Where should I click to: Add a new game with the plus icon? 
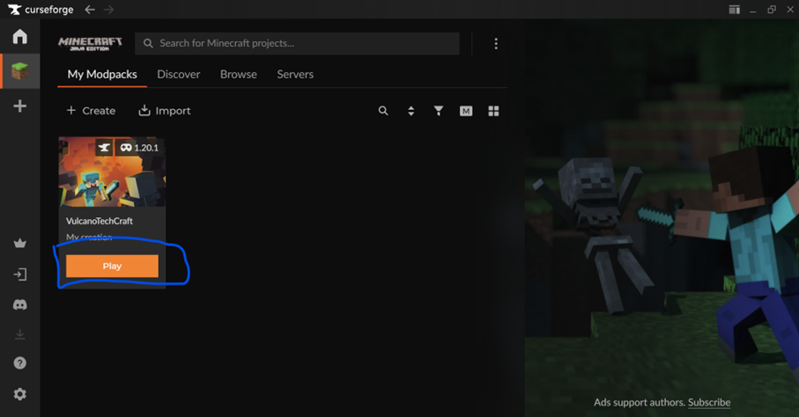tap(20, 106)
